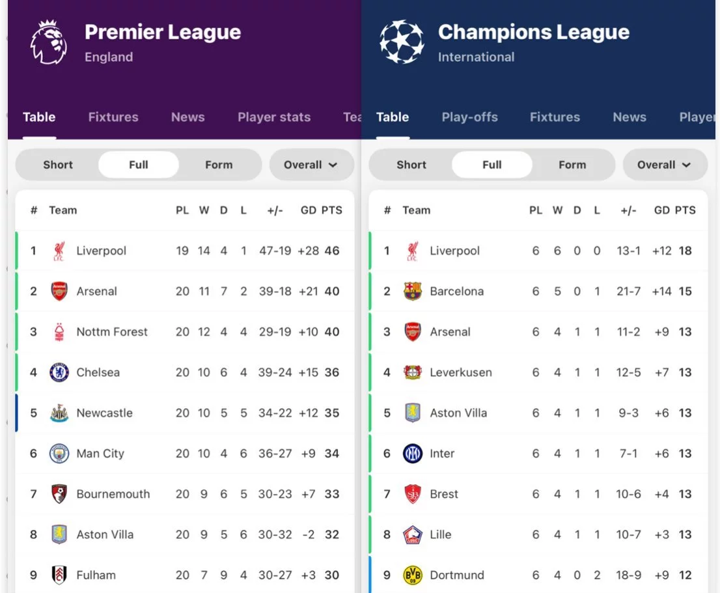
Task: Open the Premier League Player stats tab
Action: (273, 117)
